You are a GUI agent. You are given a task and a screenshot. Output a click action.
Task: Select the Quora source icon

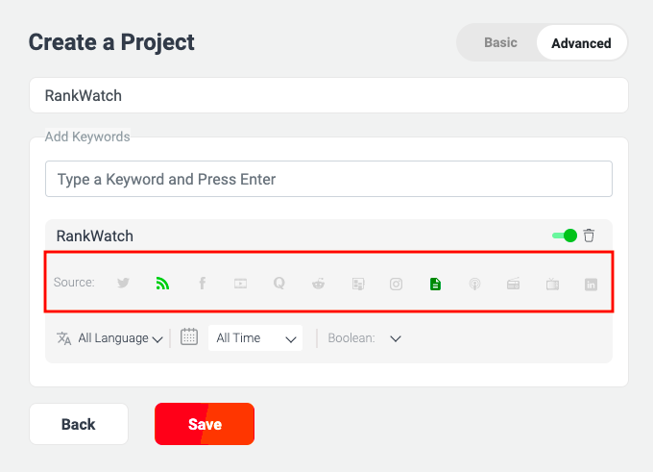(279, 284)
